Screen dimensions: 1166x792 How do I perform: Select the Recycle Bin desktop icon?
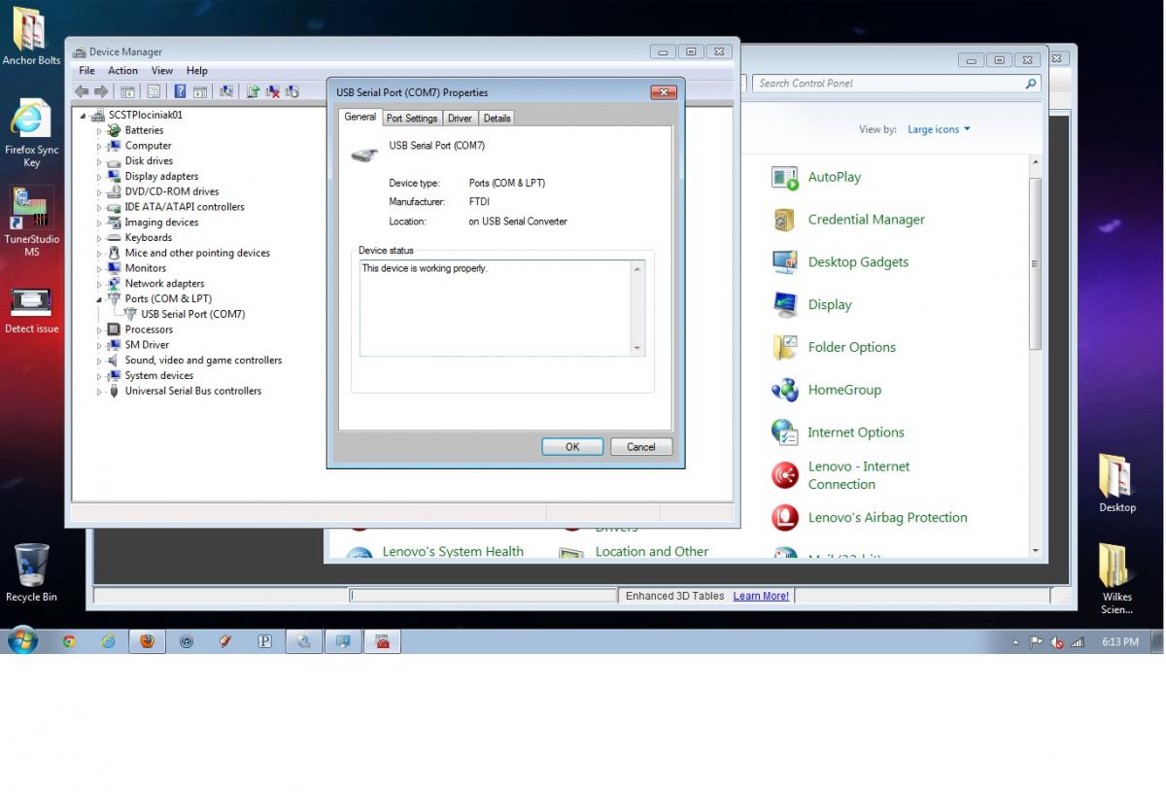(31, 568)
